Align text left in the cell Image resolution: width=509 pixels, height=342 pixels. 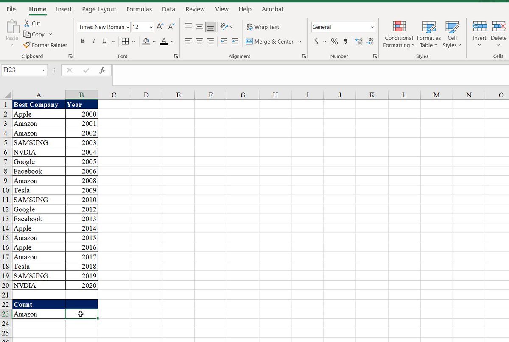tap(188, 42)
